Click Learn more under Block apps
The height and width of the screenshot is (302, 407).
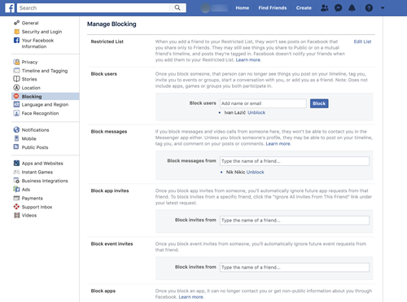[190, 297]
